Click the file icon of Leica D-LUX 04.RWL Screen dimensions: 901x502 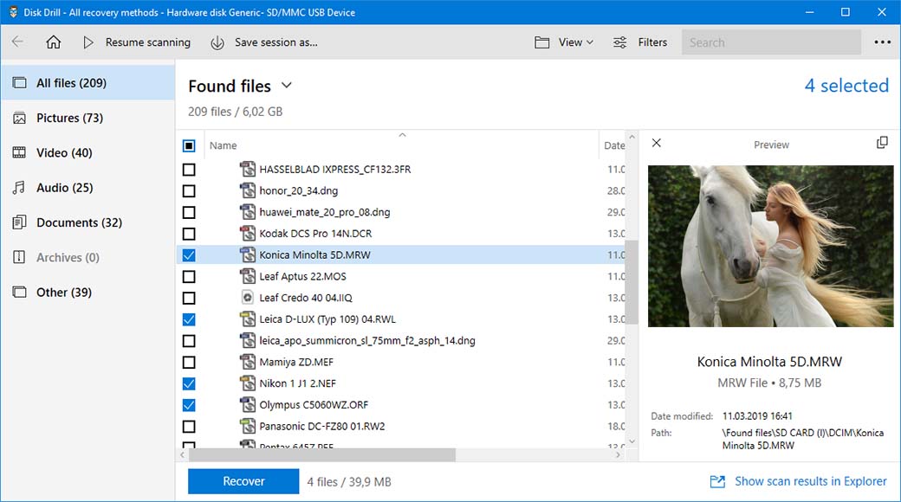coord(248,319)
